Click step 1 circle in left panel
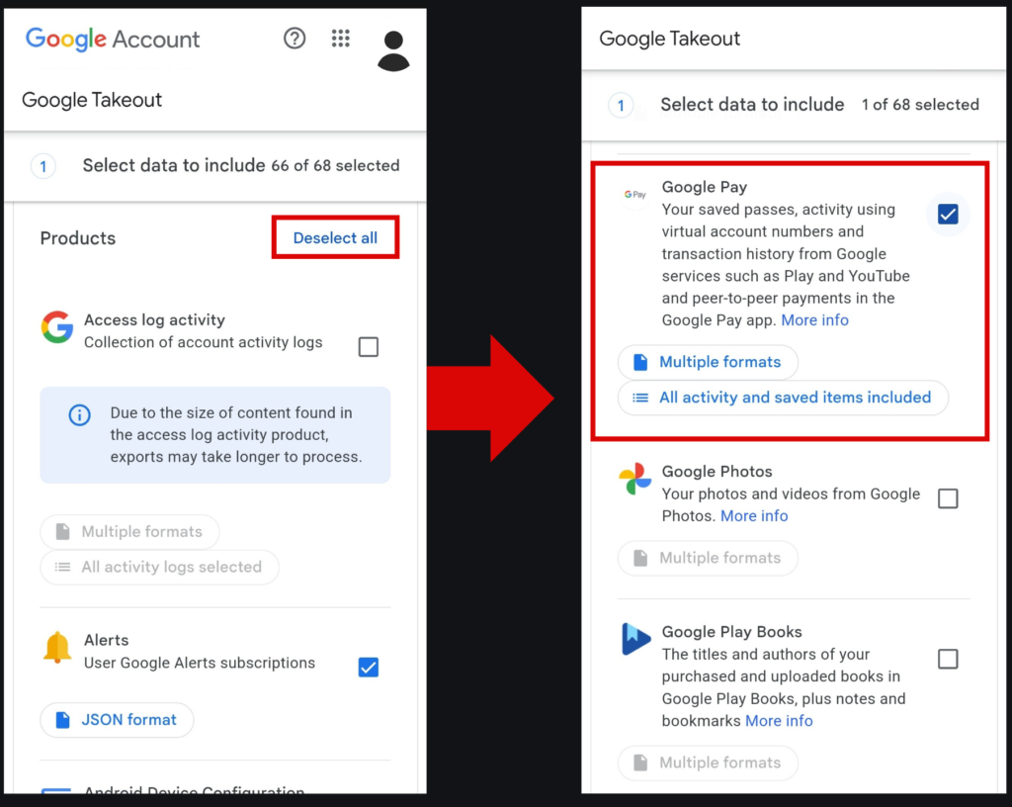 (43, 166)
